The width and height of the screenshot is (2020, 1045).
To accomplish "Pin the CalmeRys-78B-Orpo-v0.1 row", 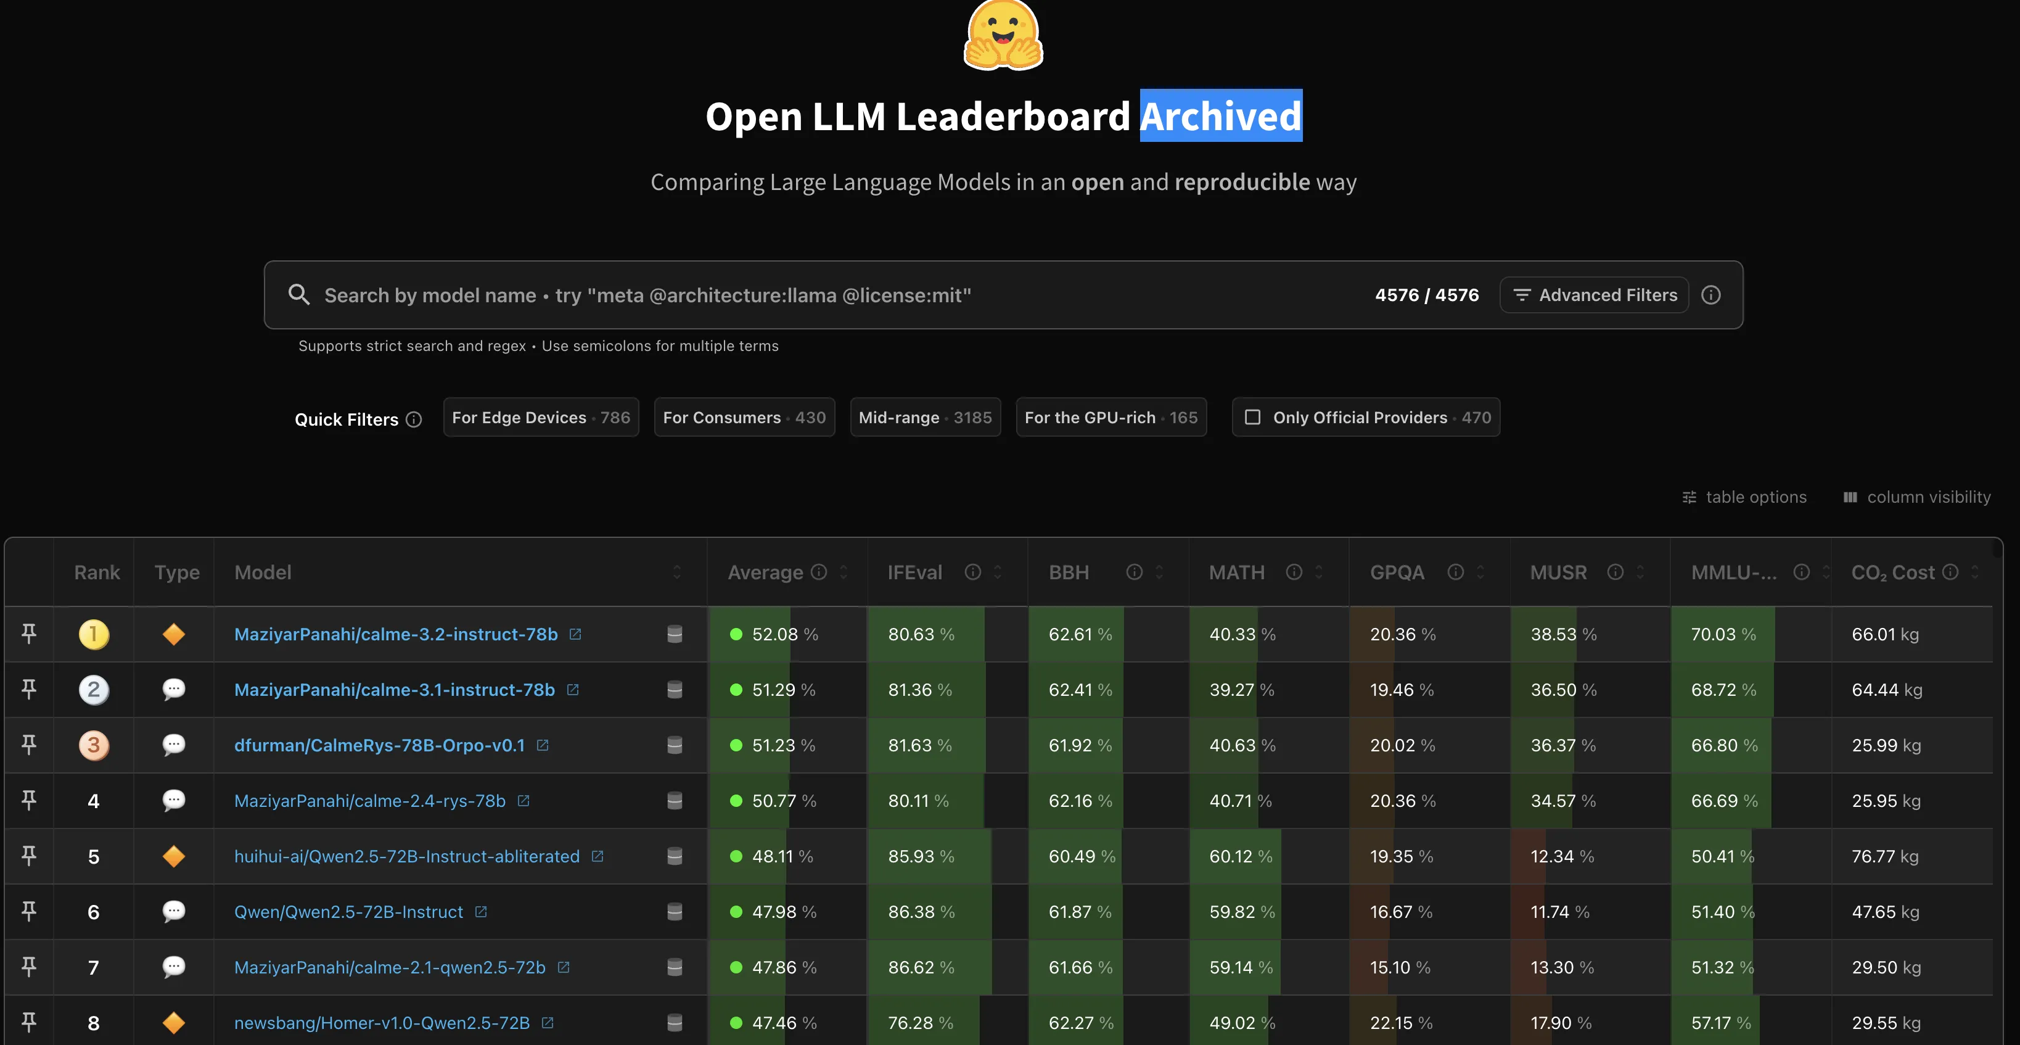I will coord(29,745).
